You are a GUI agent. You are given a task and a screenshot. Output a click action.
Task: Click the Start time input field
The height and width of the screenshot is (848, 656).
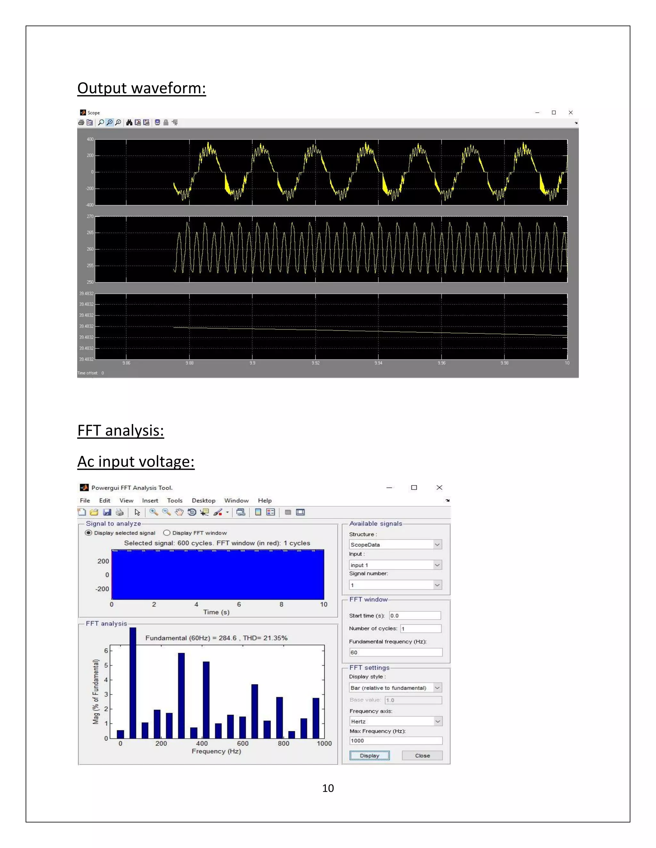415,615
